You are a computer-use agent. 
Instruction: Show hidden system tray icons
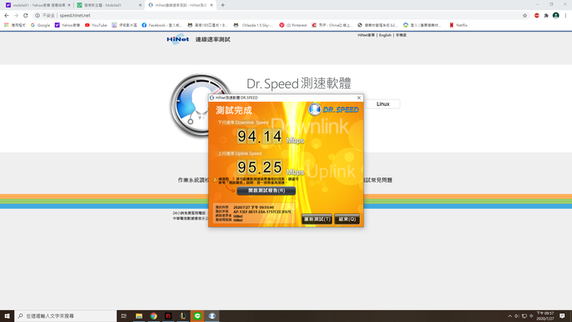click(x=509, y=316)
